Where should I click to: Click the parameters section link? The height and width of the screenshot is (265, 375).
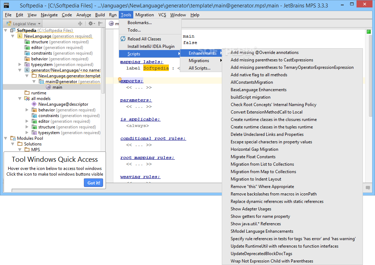(x=136, y=100)
